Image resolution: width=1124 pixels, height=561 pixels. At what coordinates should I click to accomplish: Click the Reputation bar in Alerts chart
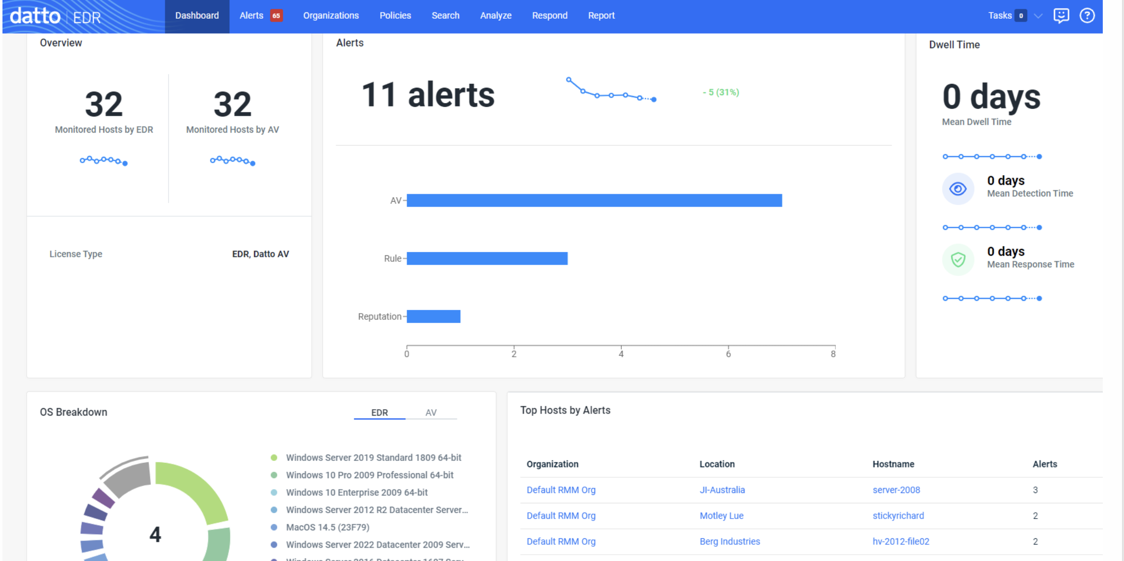coord(434,316)
